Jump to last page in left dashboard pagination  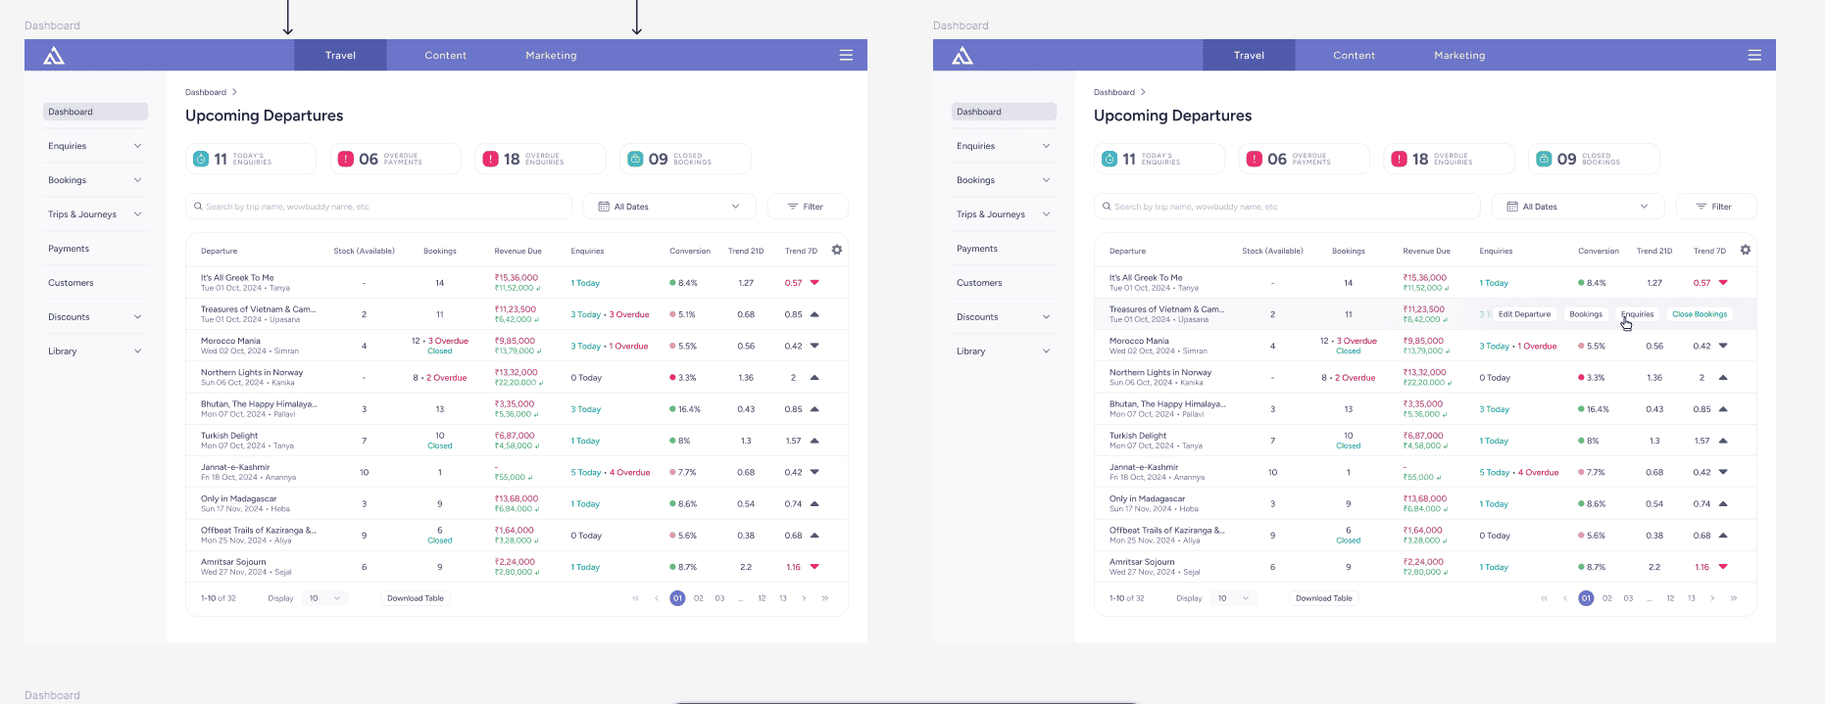pyautogui.click(x=824, y=598)
